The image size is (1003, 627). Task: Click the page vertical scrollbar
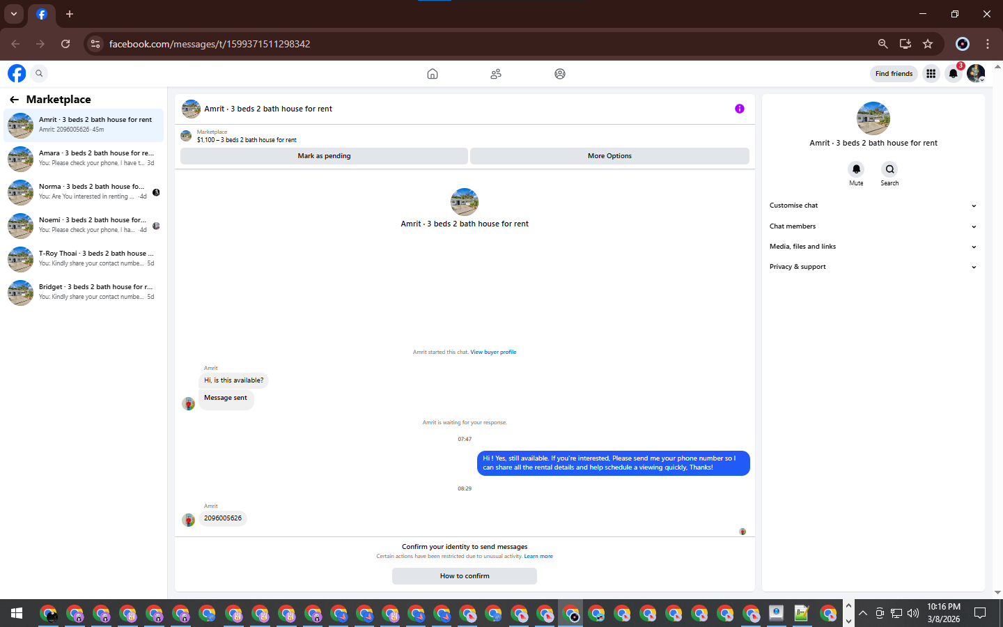(x=997, y=330)
